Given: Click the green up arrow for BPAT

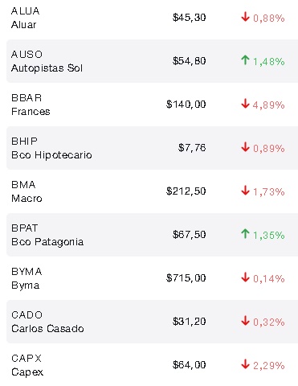Looking at the screenshot, I should click(245, 234).
